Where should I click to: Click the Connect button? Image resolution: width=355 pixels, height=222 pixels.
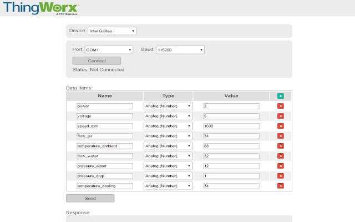tap(97, 60)
